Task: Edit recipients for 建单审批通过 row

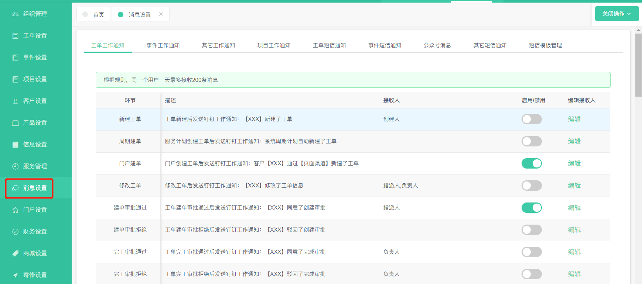Action: pyautogui.click(x=574, y=208)
